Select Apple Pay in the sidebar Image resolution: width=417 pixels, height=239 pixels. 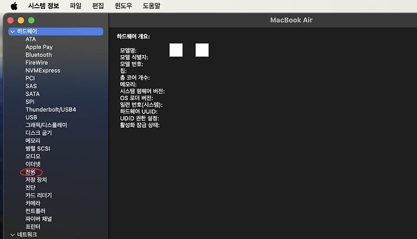[x=39, y=47]
